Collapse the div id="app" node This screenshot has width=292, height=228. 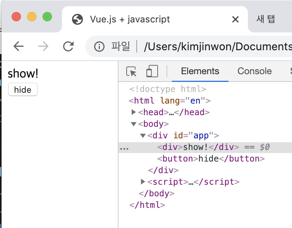pyautogui.click(x=143, y=136)
